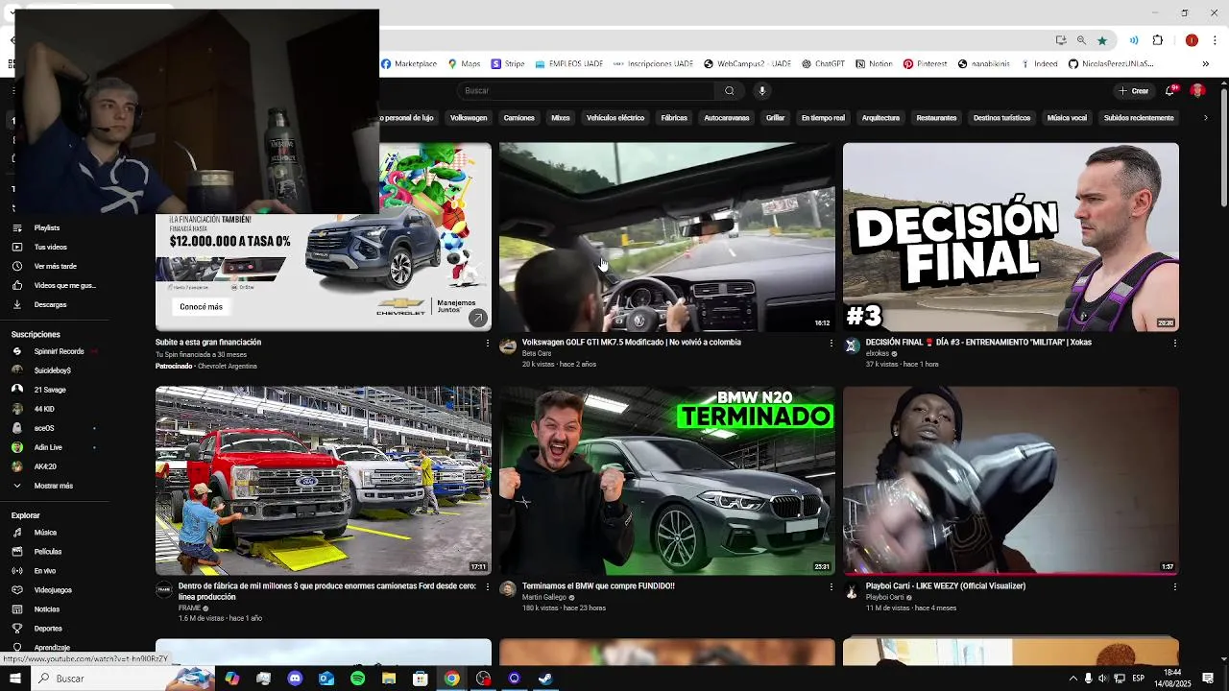Select the Mixes filter chip

point(561,118)
